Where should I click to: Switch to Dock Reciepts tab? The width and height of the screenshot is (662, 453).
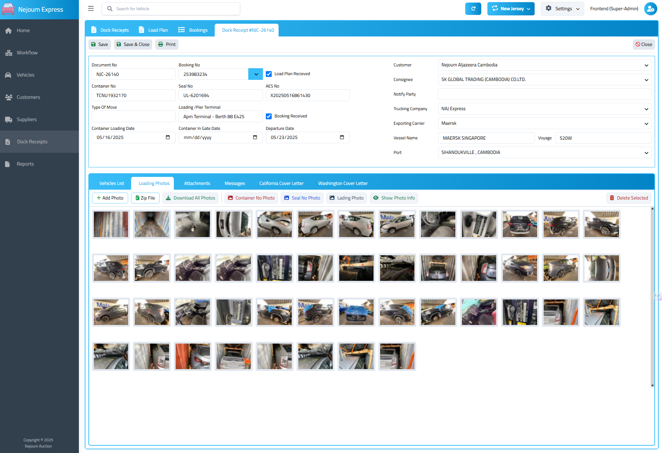point(110,30)
